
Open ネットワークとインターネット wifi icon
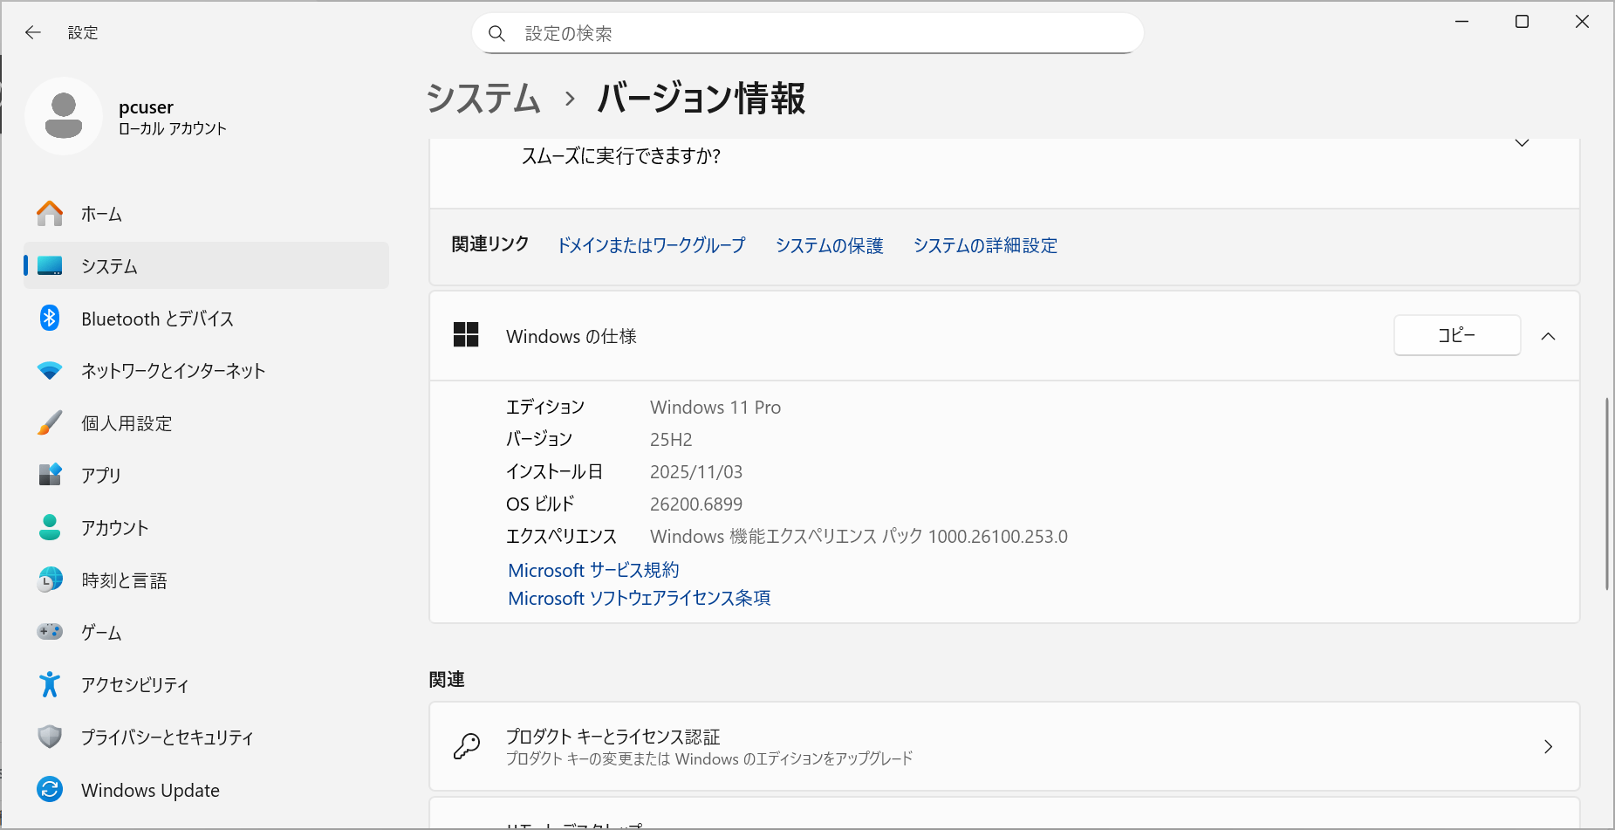pos(50,371)
